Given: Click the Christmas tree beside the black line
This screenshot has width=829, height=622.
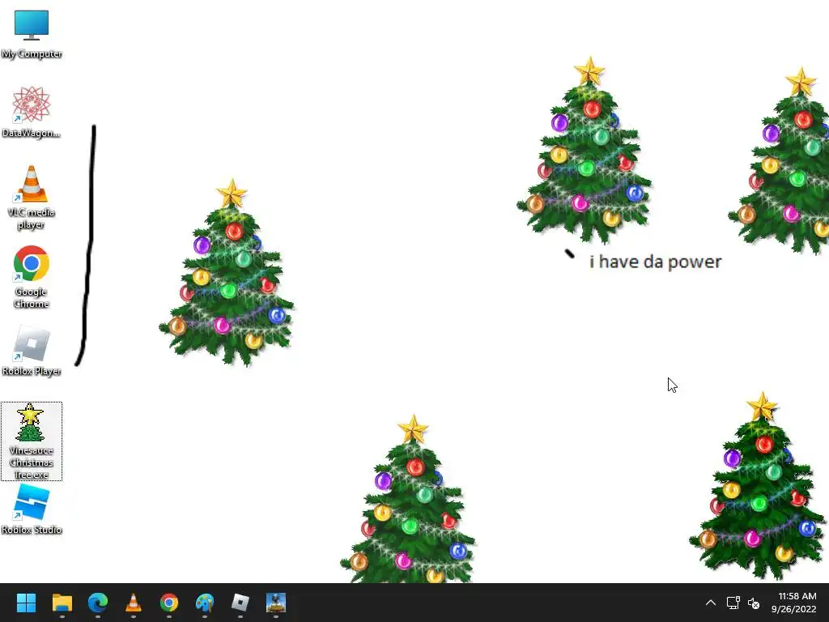Looking at the screenshot, I should (227, 272).
